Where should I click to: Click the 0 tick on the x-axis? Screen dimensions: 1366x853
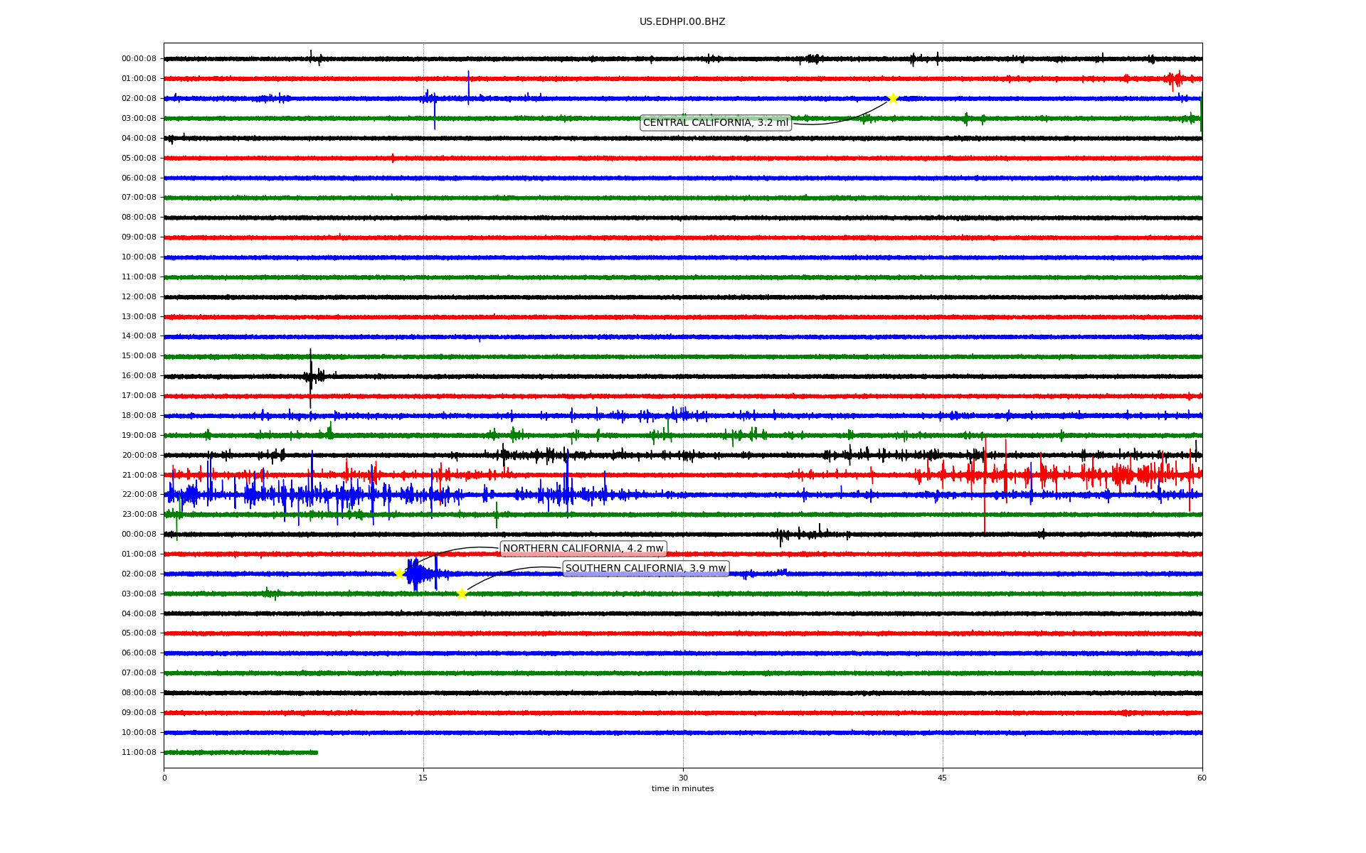(x=164, y=778)
